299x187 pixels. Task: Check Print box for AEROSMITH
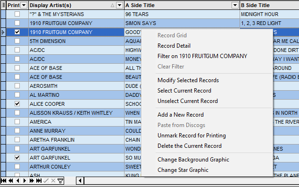[17, 86]
